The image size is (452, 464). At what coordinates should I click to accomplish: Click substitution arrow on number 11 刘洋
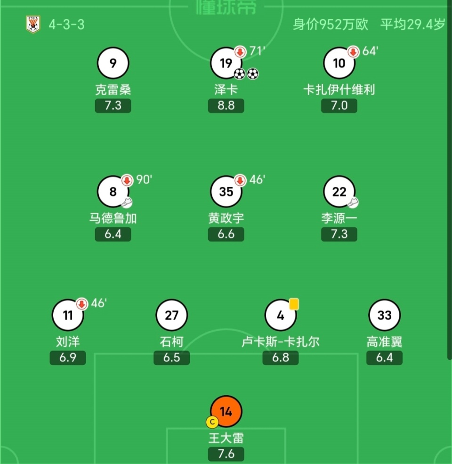82,304
